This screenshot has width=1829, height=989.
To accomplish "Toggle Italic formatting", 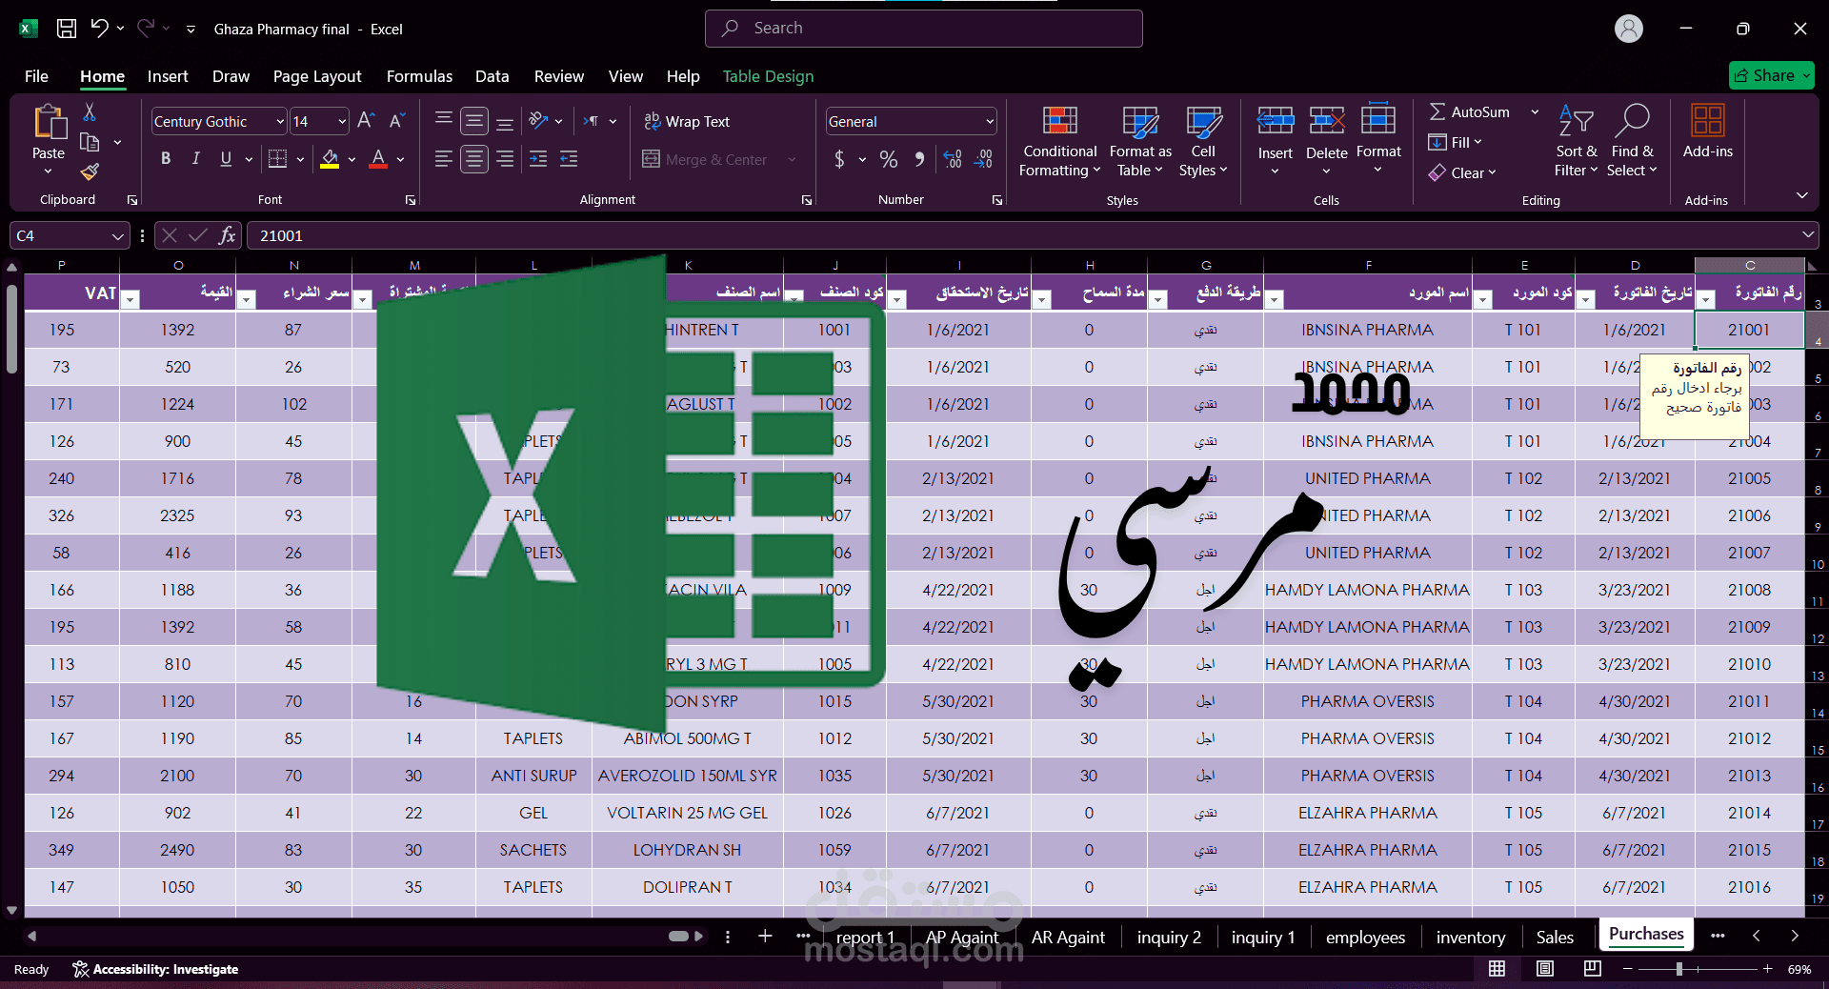I will 196,159.
